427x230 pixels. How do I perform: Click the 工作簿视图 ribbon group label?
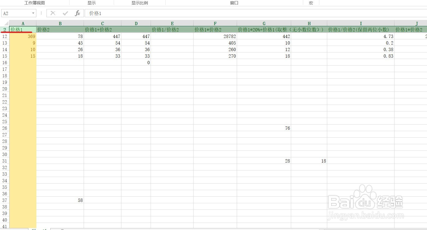click(34, 3)
